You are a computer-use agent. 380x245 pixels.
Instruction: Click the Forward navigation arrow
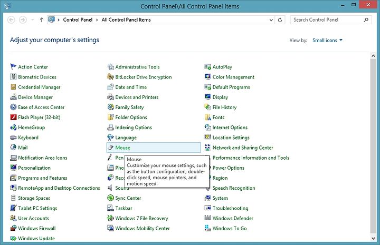(x=23, y=20)
